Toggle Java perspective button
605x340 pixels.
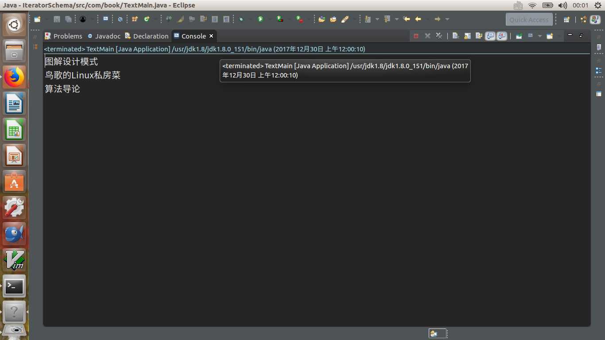point(596,19)
